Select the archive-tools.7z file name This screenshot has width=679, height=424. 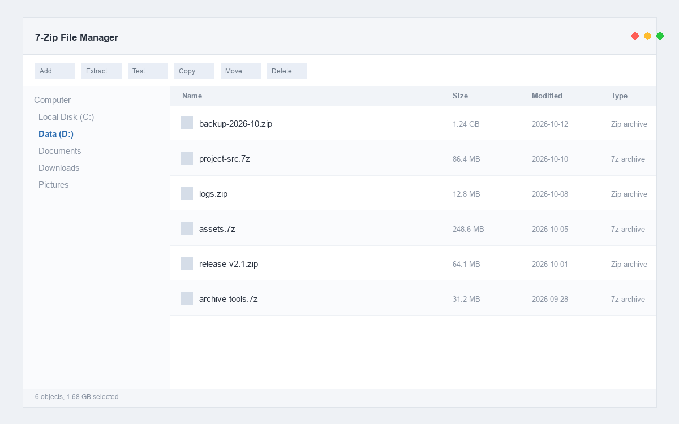coord(228,299)
